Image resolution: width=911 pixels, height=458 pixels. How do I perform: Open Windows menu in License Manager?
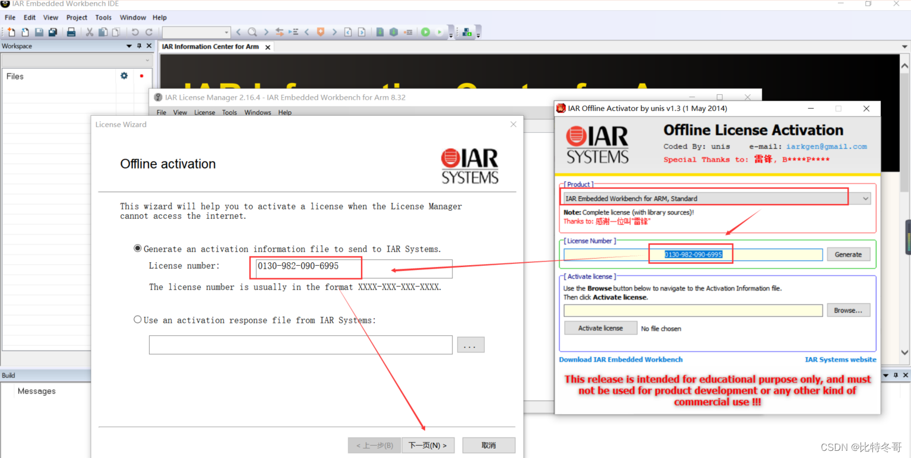click(x=258, y=112)
